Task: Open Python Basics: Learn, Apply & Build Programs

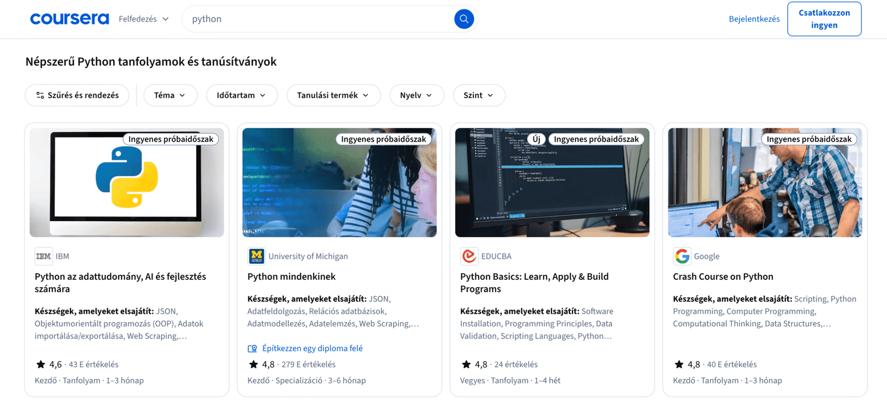Action: (534, 283)
